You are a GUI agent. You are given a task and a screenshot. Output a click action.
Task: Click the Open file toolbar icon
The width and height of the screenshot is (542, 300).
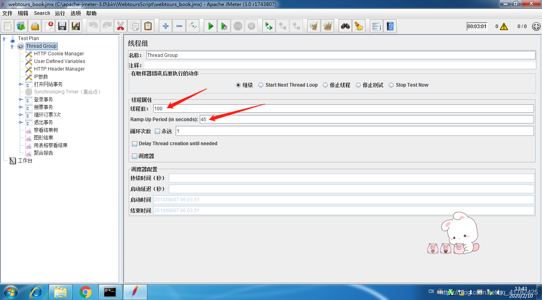pos(35,26)
